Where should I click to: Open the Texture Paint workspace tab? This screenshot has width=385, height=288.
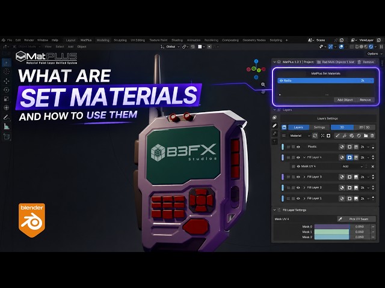(158, 40)
